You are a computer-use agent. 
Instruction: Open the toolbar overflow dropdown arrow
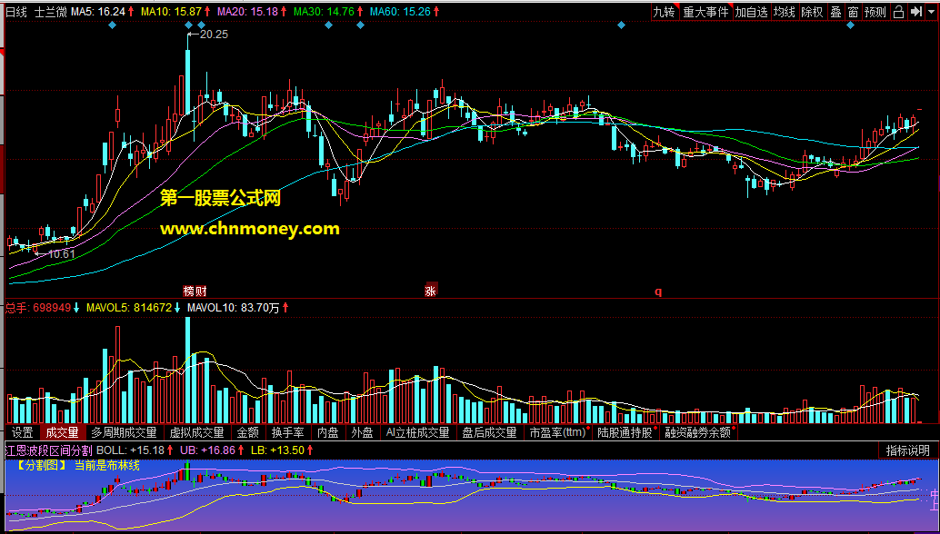click(x=931, y=12)
